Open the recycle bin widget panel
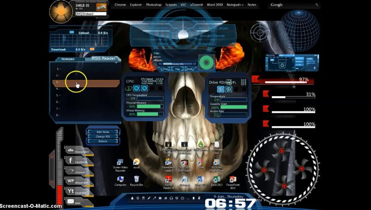Viewport: 371px width, 210px height. (x=292, y=63)
